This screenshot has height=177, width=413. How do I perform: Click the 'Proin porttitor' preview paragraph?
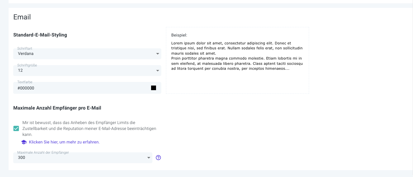pyautogui.click(x=237, y=63)
